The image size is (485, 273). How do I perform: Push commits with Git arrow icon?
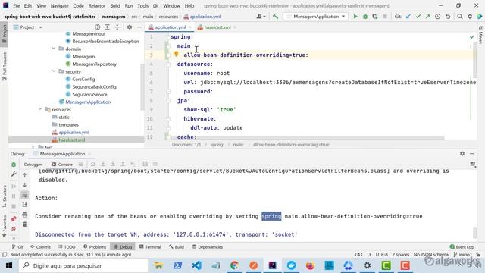coord(427,17)
